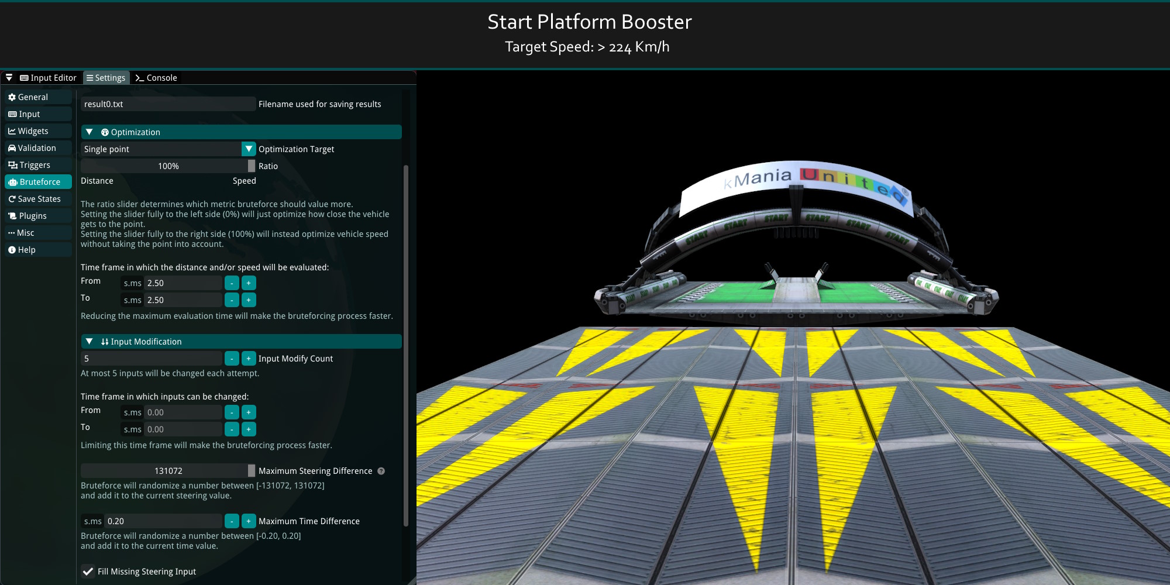The height and width of the screenshot is (585, 1170).
Task: Increase the evaluation To time
Action: pos(249,300)
